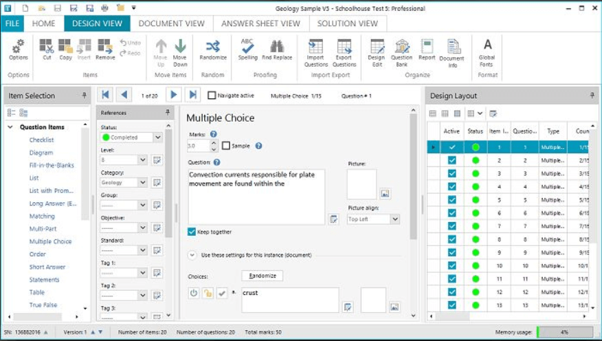
Task: Expand 'Use these settings for this instance'
Action: [x=192, y=255]
